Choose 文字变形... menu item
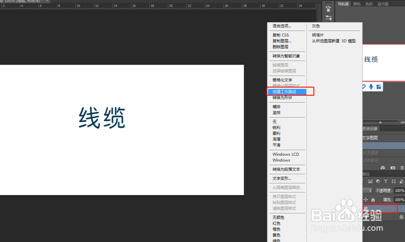The image size is (405, 242). click(x=282, y=178)
